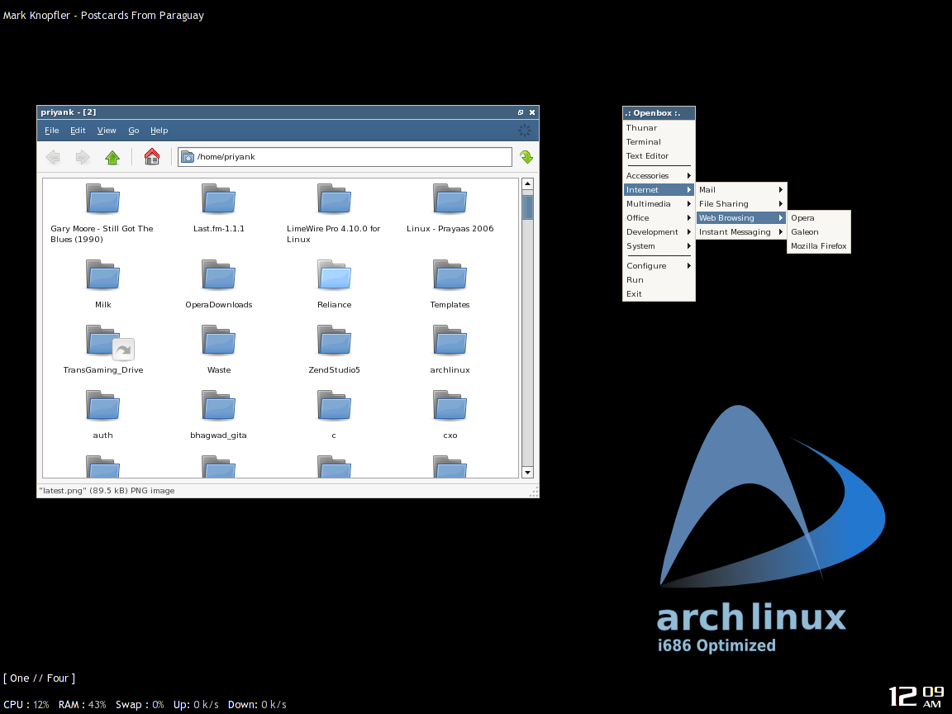Expand the Instant Messaging submenu
The width and height of the screenshot is (952, 714).
pos(741,231)
